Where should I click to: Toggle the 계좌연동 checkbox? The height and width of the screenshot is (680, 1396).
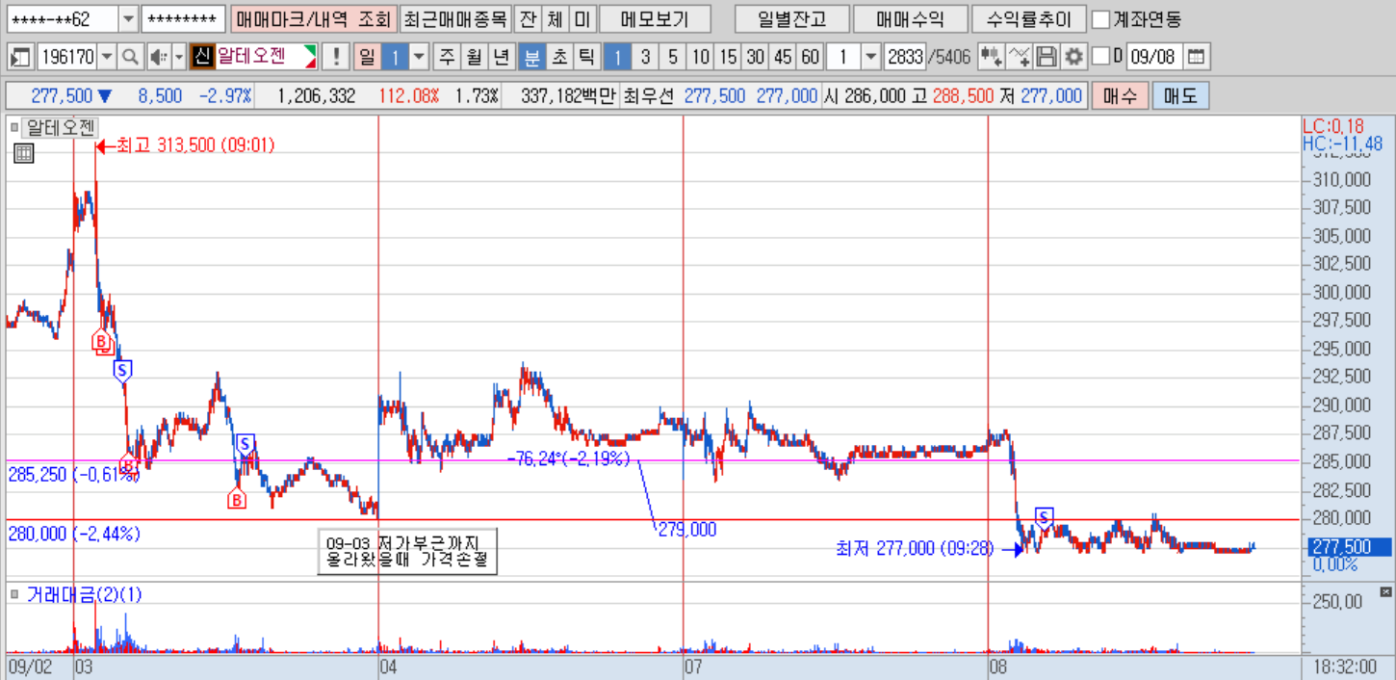tap(1101, 19)
